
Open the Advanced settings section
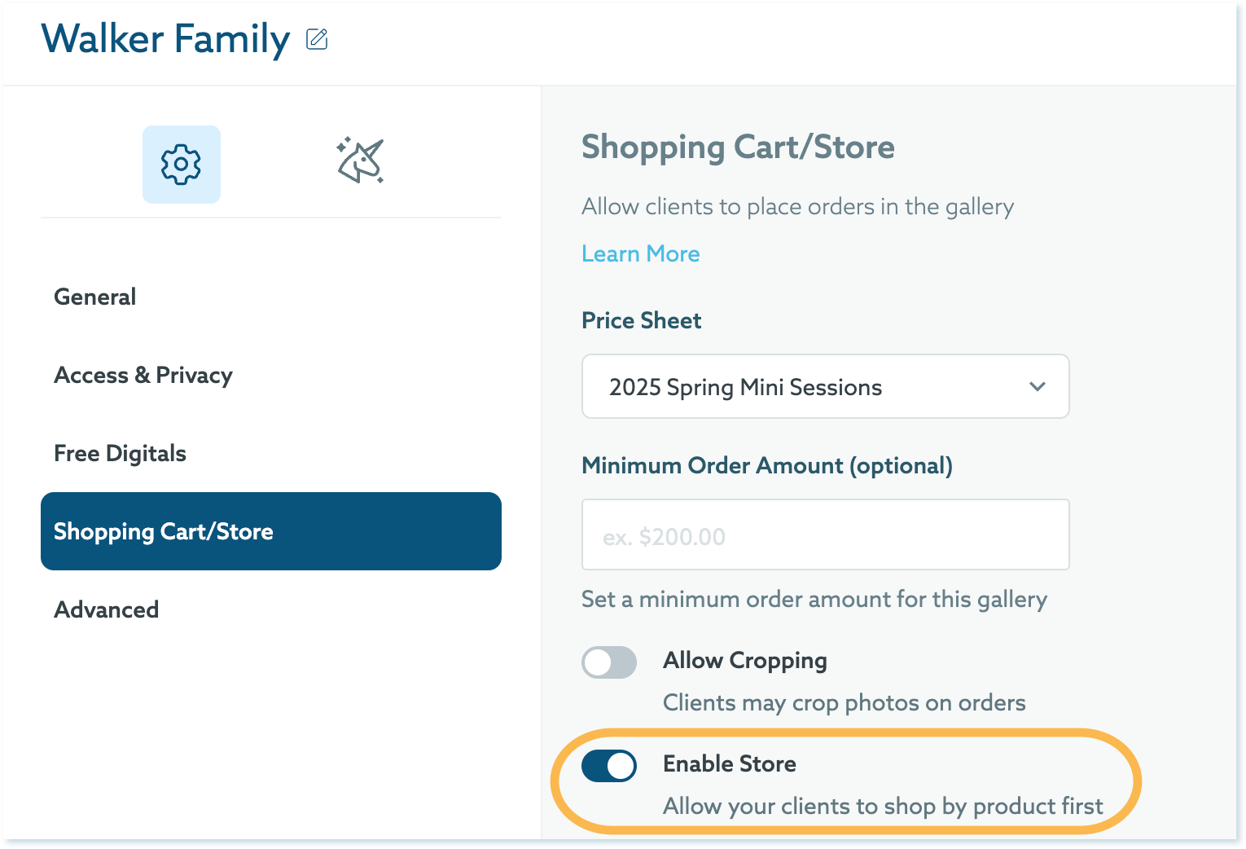point(107,609)
